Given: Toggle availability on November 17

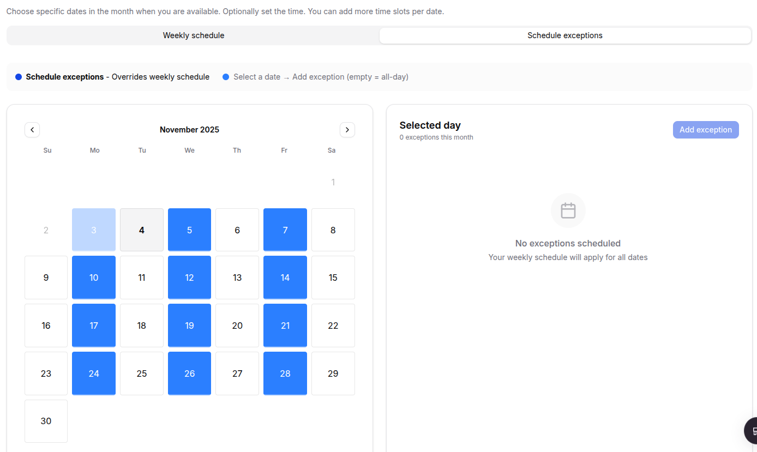Looking at the screenshot, I should (93, 326).
